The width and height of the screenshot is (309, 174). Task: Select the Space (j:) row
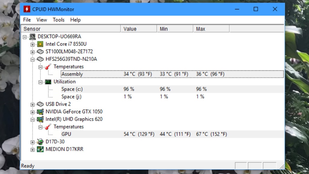coord(172,97)
